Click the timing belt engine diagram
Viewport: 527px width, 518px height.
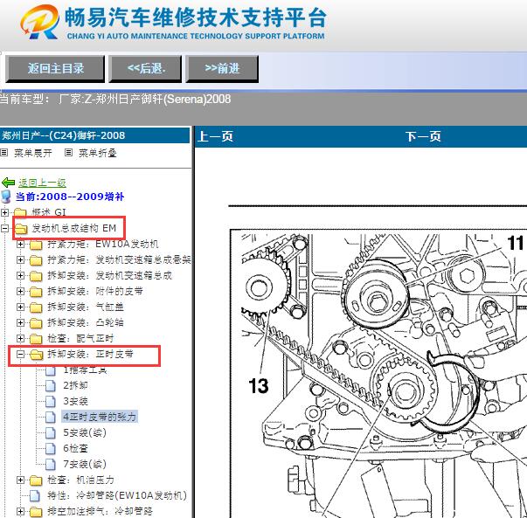point(378,374)
